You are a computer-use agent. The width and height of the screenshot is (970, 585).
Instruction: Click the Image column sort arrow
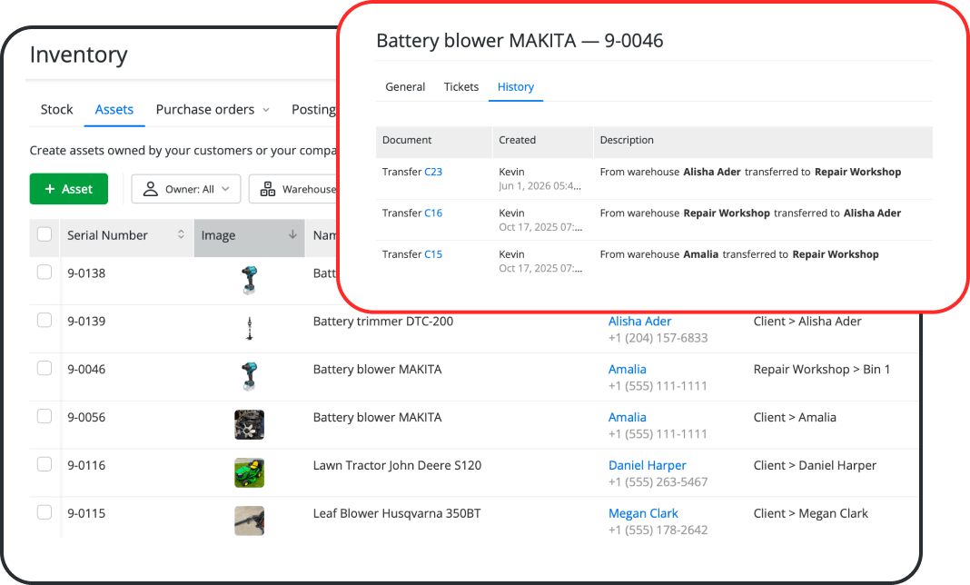point(292,234)
